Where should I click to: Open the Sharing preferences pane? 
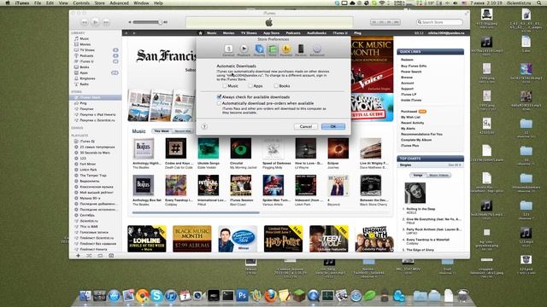(259, 50)
